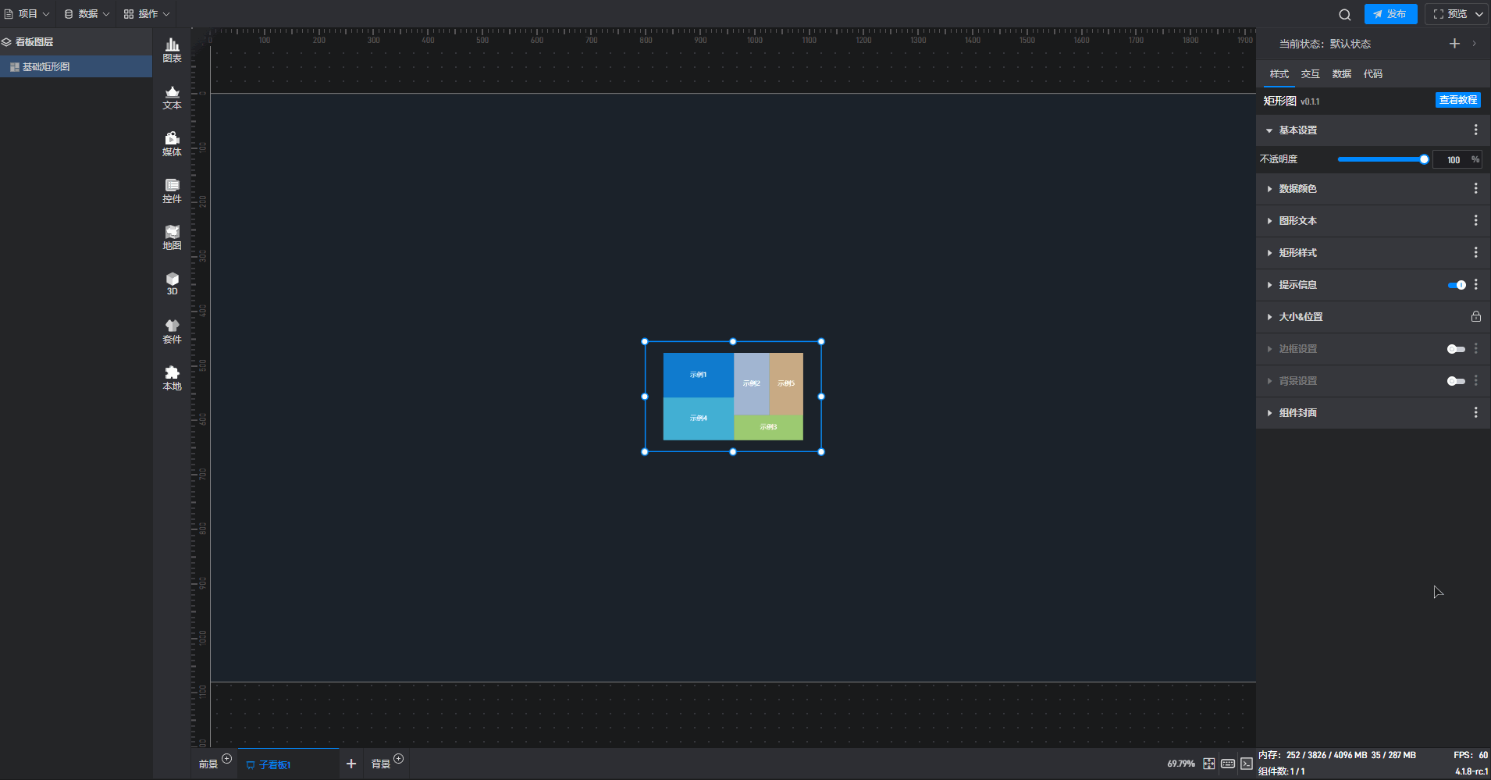Image resolution: width=1491 pixels, height=780 pixels.
Task: Open the 套件 kit components icon
Action: [x=172, y=331]
